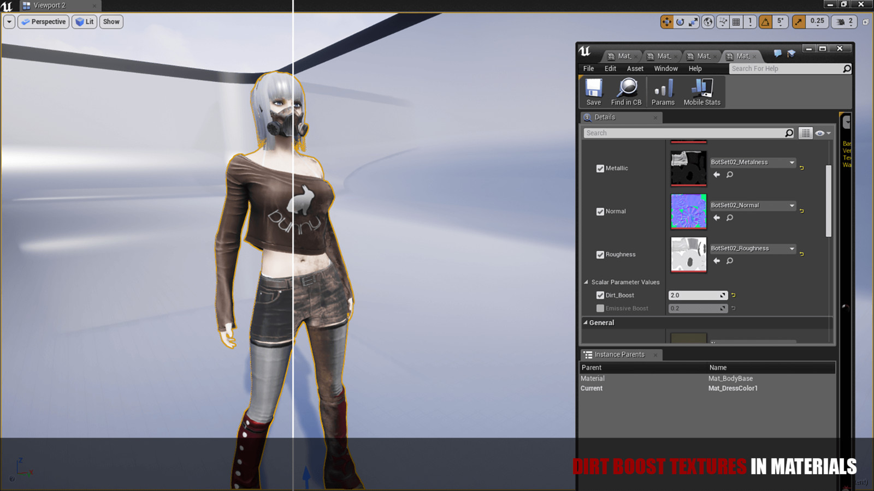Toggle scale snapping arrow icon
Viewport: 874px width, 491px height.
coord(799,22)
